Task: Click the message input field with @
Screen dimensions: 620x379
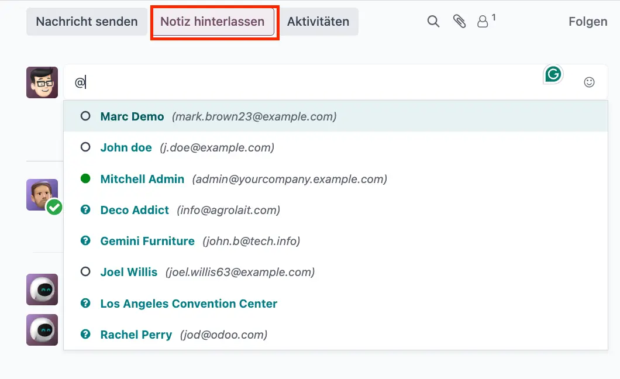Action: click(304, 82)
